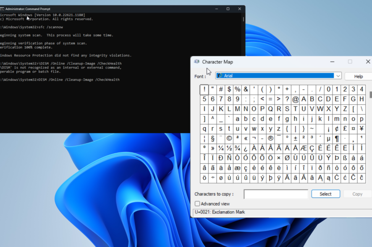The width and height of the screenshot is (372, 247).
Task: Click the Help button in Character Map
Action: click(x=358, y=77)
